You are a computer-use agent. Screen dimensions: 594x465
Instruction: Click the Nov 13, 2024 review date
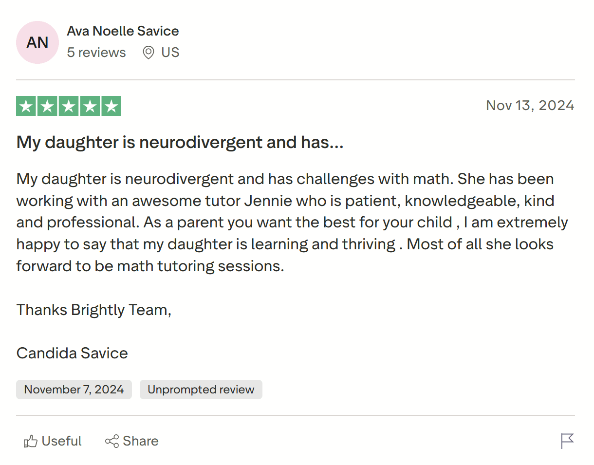point(530,106)
